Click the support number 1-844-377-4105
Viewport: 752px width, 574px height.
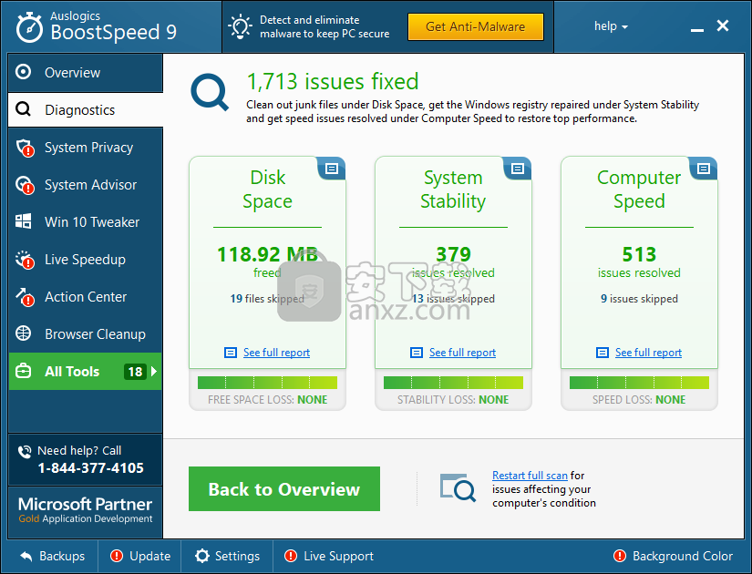(x=90, y=468)
